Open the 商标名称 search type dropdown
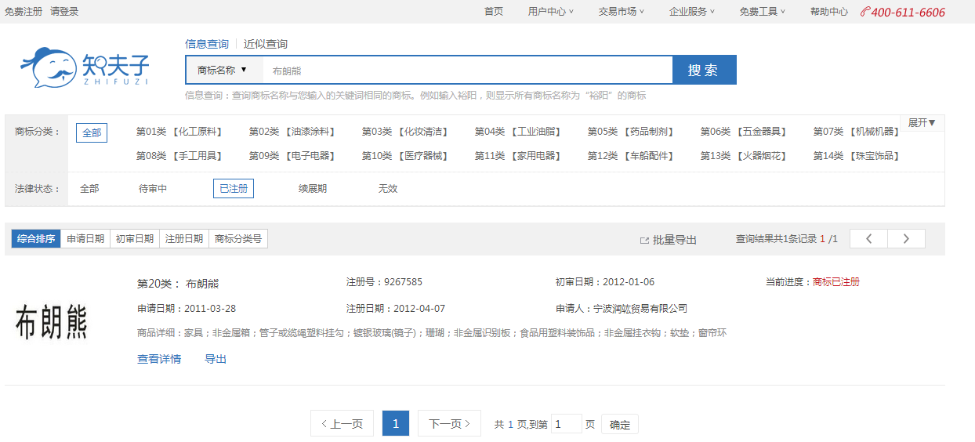Screen dimensions: 975x442 (223, 70)
